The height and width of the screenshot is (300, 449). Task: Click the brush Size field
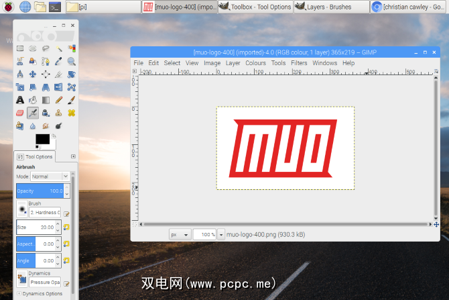(x=36, y=227)
